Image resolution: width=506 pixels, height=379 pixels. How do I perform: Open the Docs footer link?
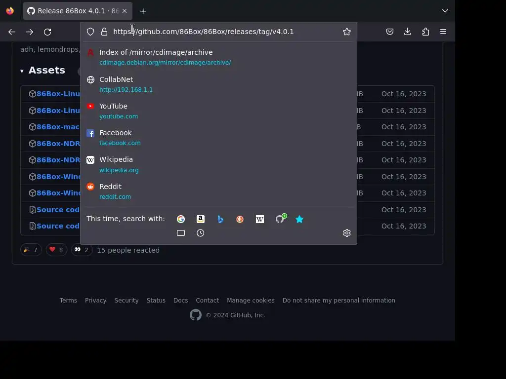(x=180, y=301)
